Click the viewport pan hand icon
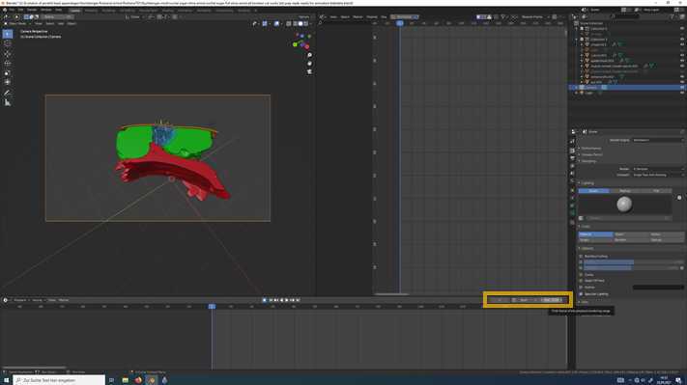The width and height of the screenshot is (687, 385). [310, 64]
